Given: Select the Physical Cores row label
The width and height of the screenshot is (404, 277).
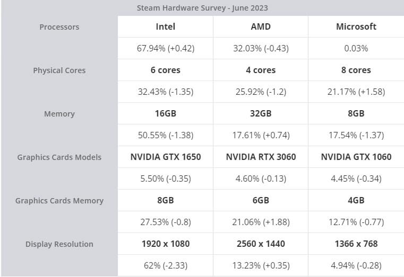Looking at the screenshot, I should (59, 70).
